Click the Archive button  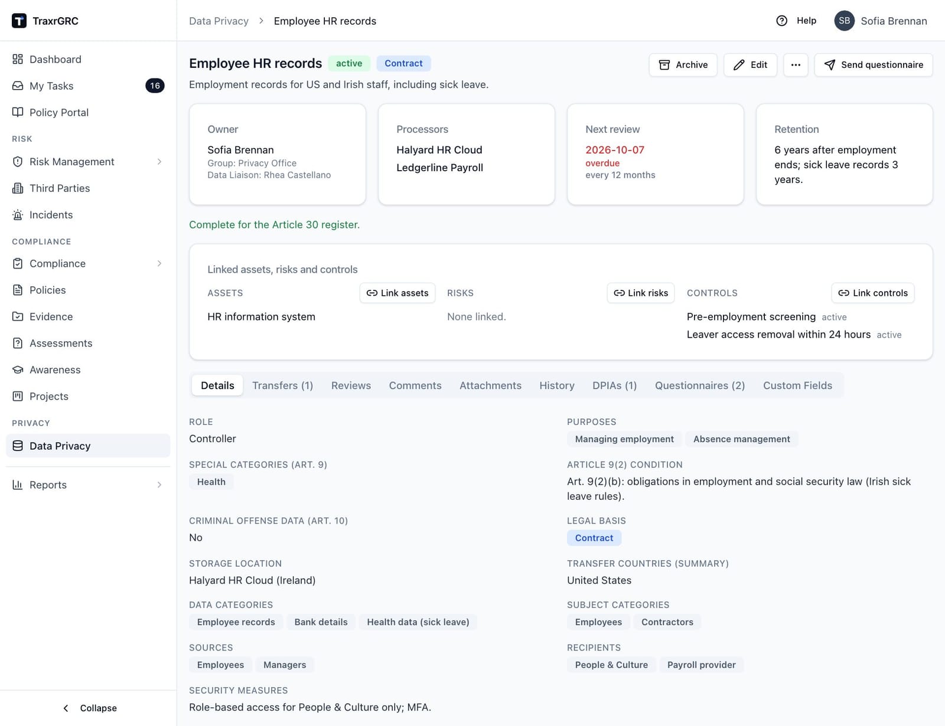pos(683,65)
